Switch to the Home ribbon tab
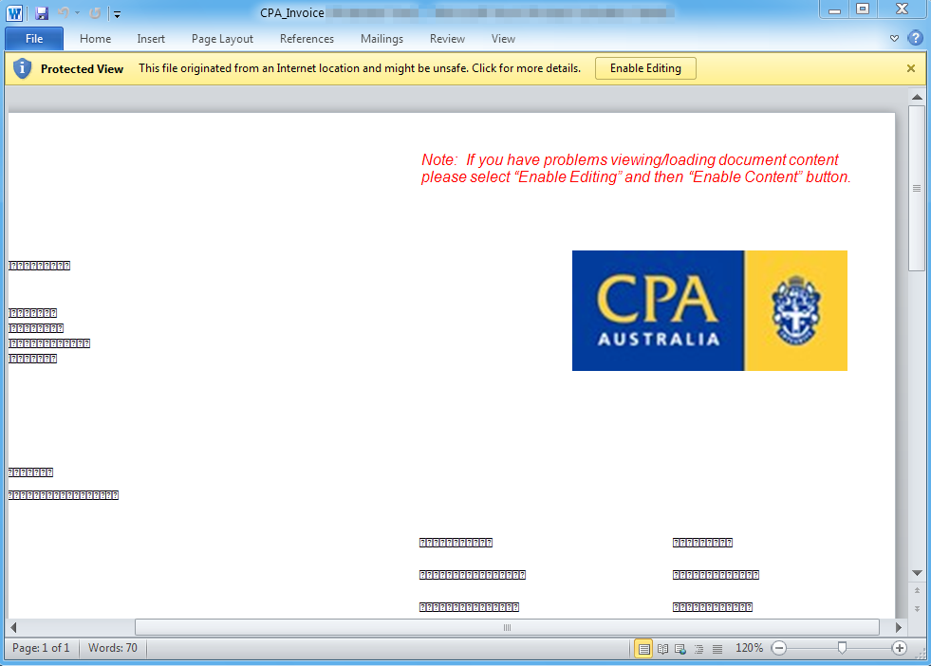This screenshot has width=931, height=666. pyautogui.click(x=95, y=39)
